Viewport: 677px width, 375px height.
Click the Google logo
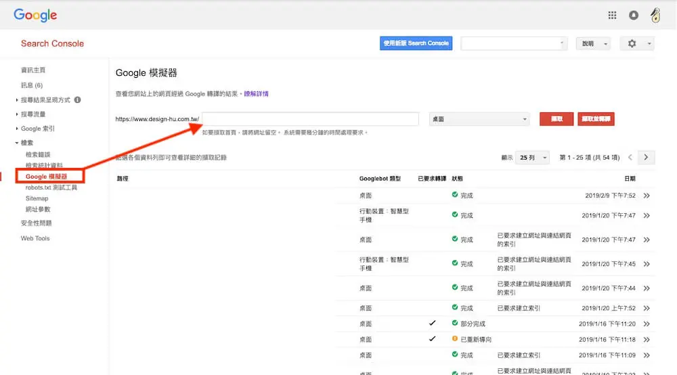click(x=35, y=15)
